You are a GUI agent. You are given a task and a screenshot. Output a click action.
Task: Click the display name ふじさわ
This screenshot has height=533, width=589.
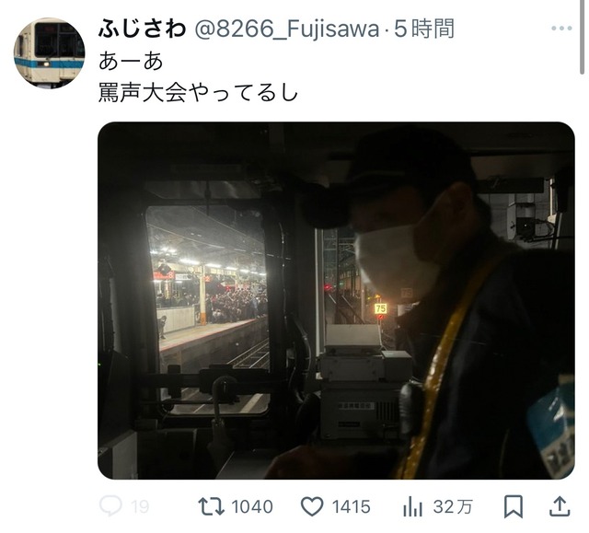coord(143,29)
